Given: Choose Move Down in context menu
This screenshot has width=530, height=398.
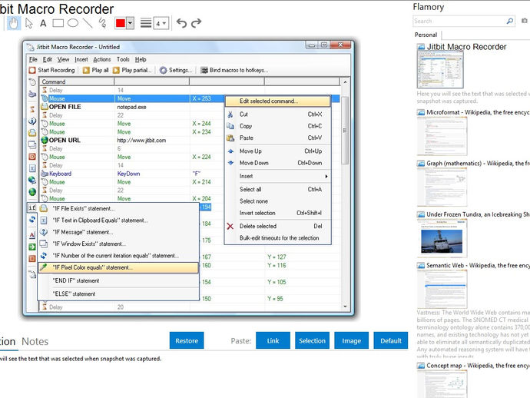Looking at the screenshot, I should (x=277, y=163).
